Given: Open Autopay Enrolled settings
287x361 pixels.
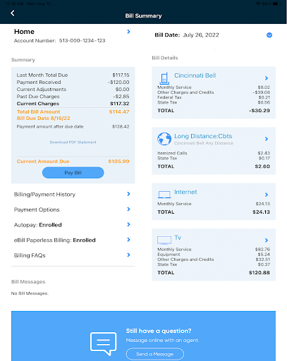Looking at the screenshot, I should tap(73, 225).
